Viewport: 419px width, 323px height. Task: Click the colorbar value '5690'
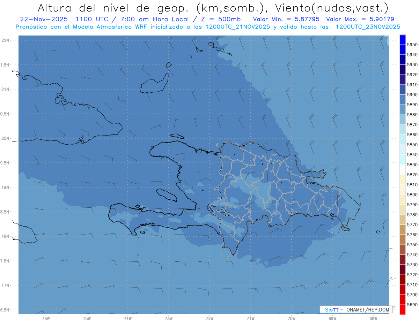point(412,305)
